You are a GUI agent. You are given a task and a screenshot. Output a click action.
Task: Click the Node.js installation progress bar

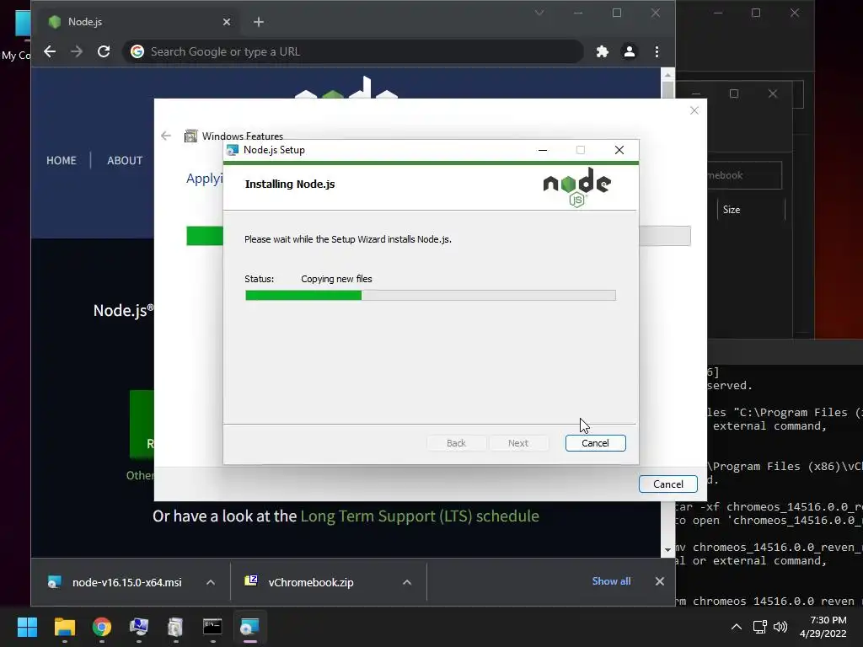[x=431, y=296]
